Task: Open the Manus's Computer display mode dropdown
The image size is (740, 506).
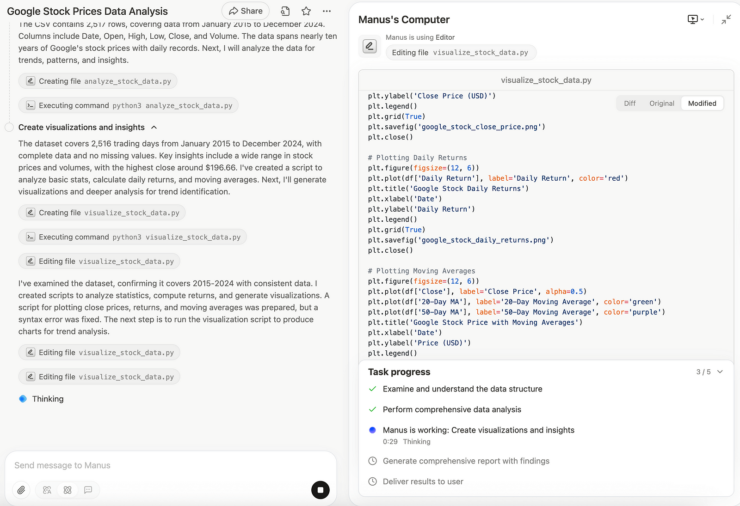Action: pos(696,19)
